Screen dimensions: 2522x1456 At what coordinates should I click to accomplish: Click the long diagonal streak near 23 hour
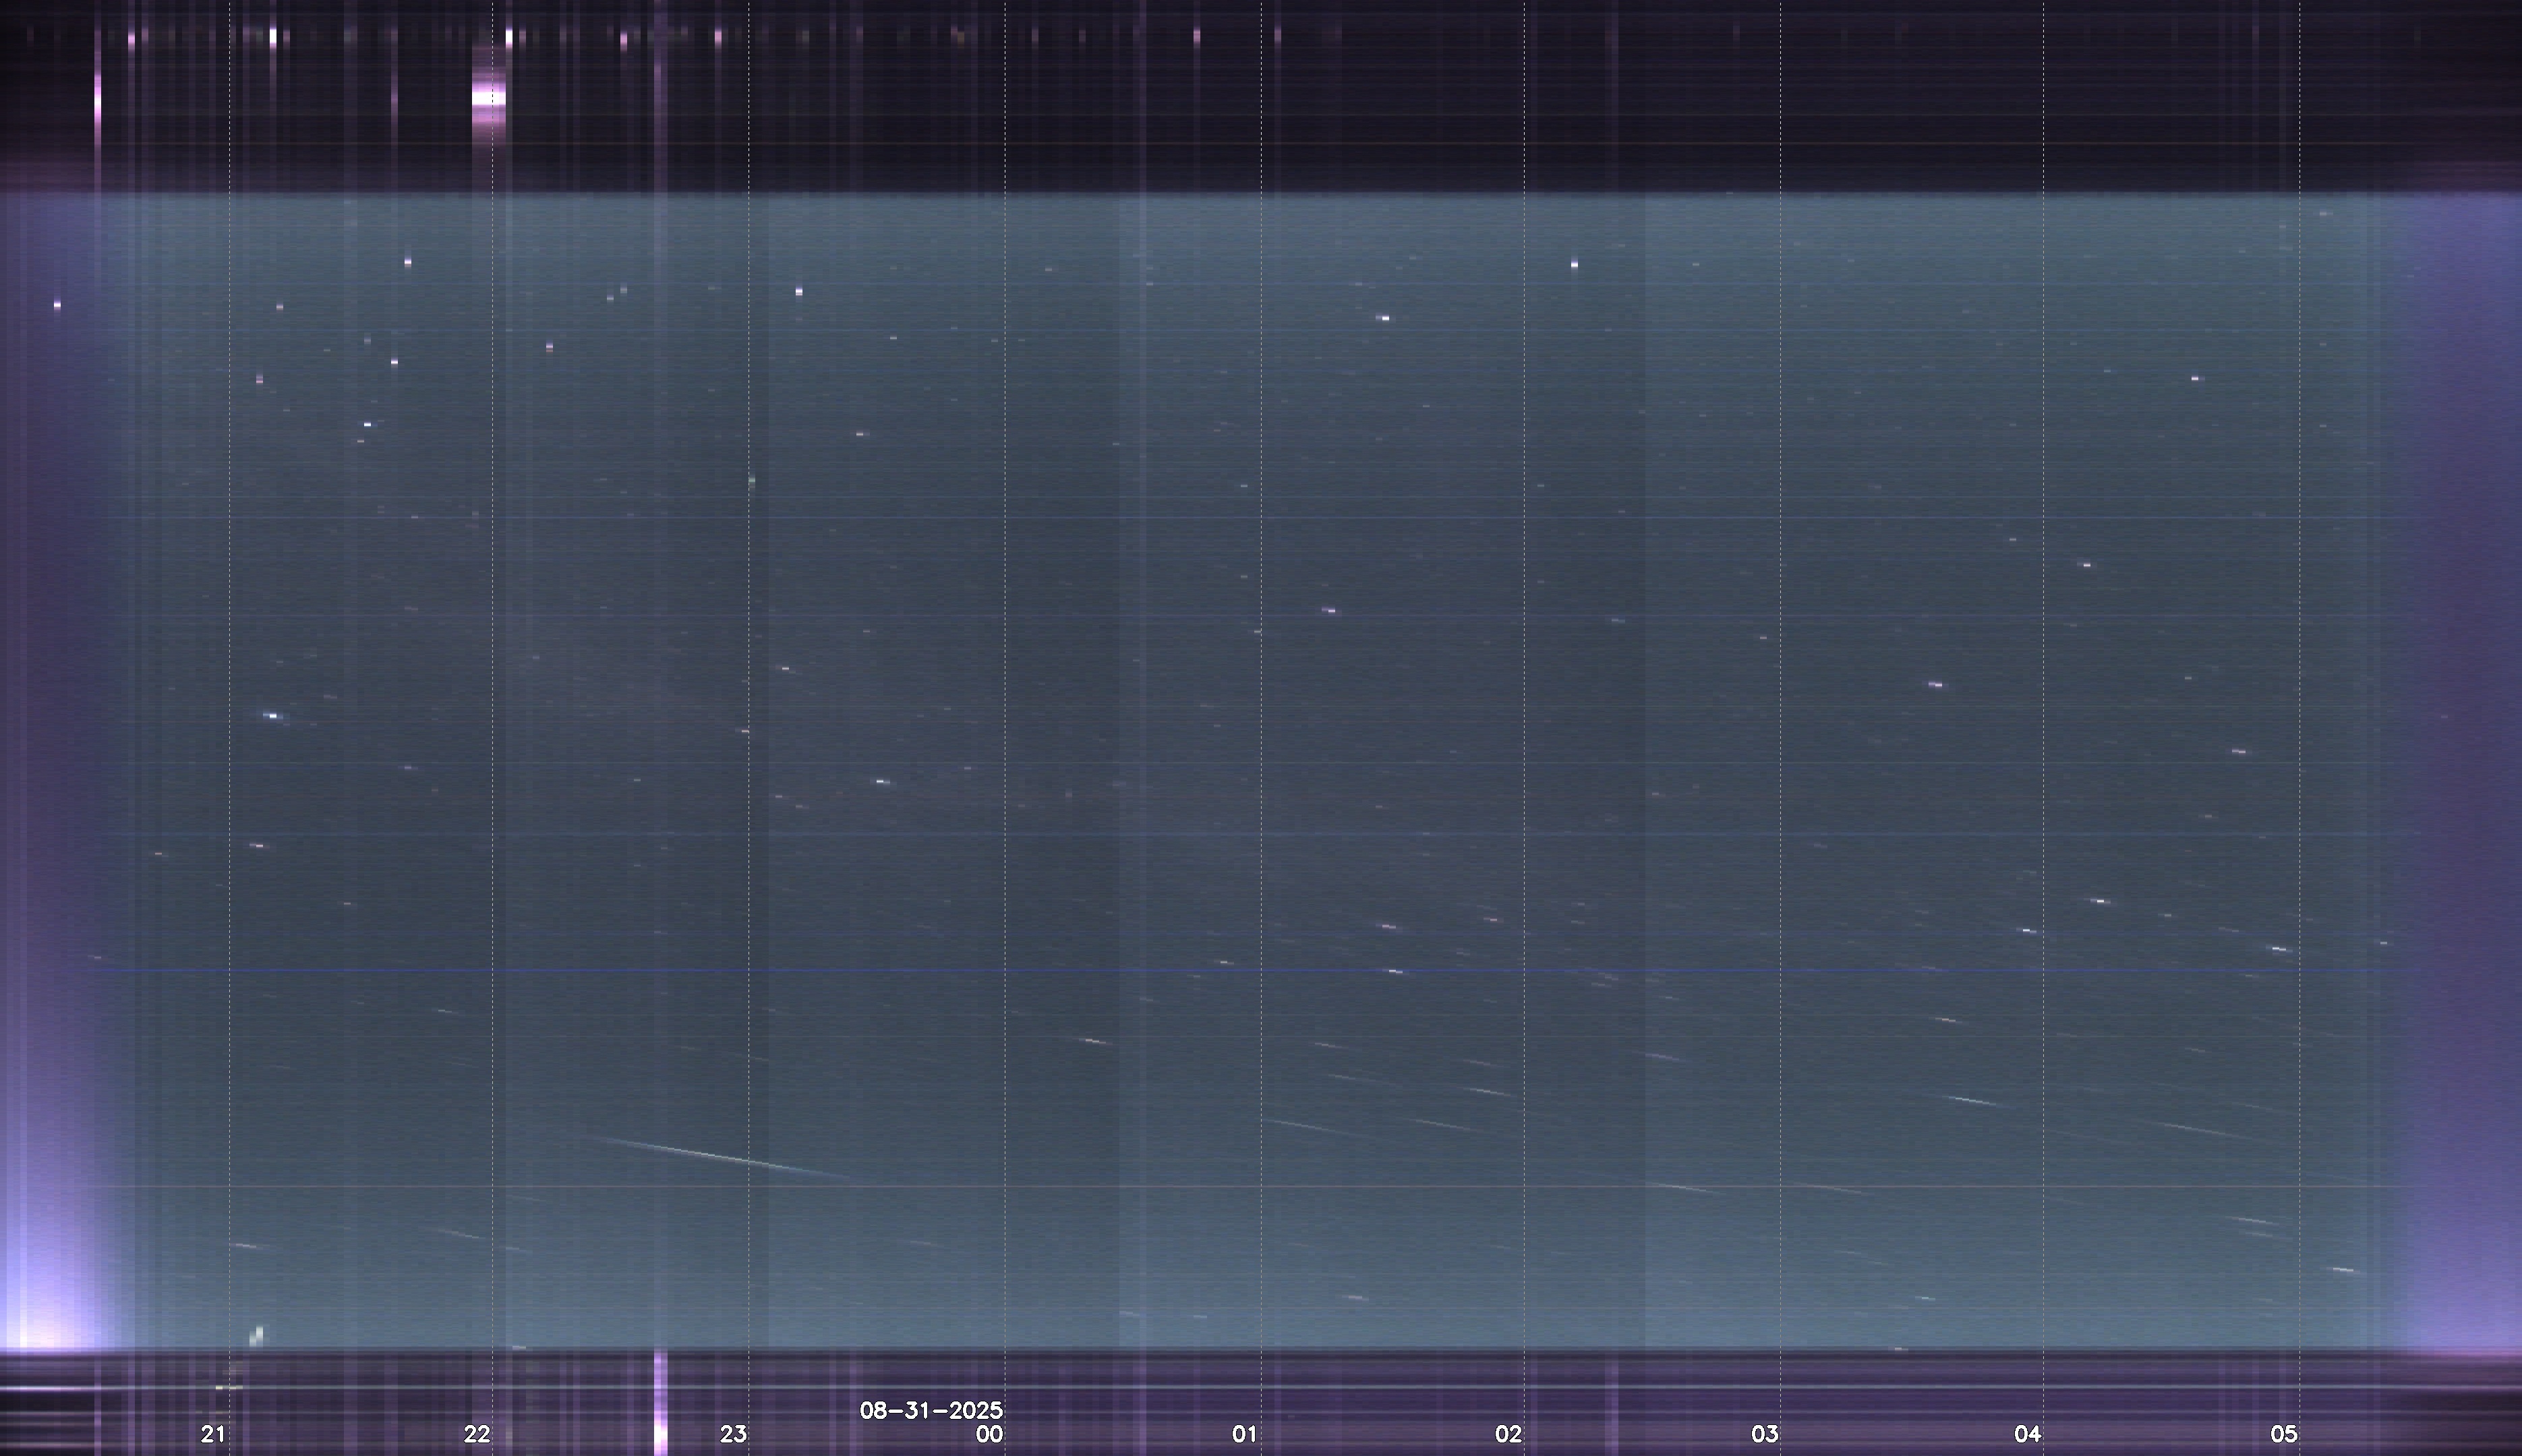point(720,1158)
